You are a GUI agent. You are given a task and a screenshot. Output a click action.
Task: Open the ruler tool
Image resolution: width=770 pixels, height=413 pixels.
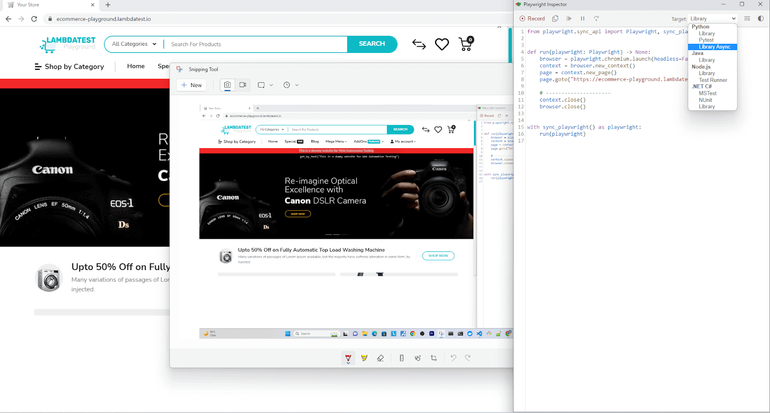(x=401, y=358)
